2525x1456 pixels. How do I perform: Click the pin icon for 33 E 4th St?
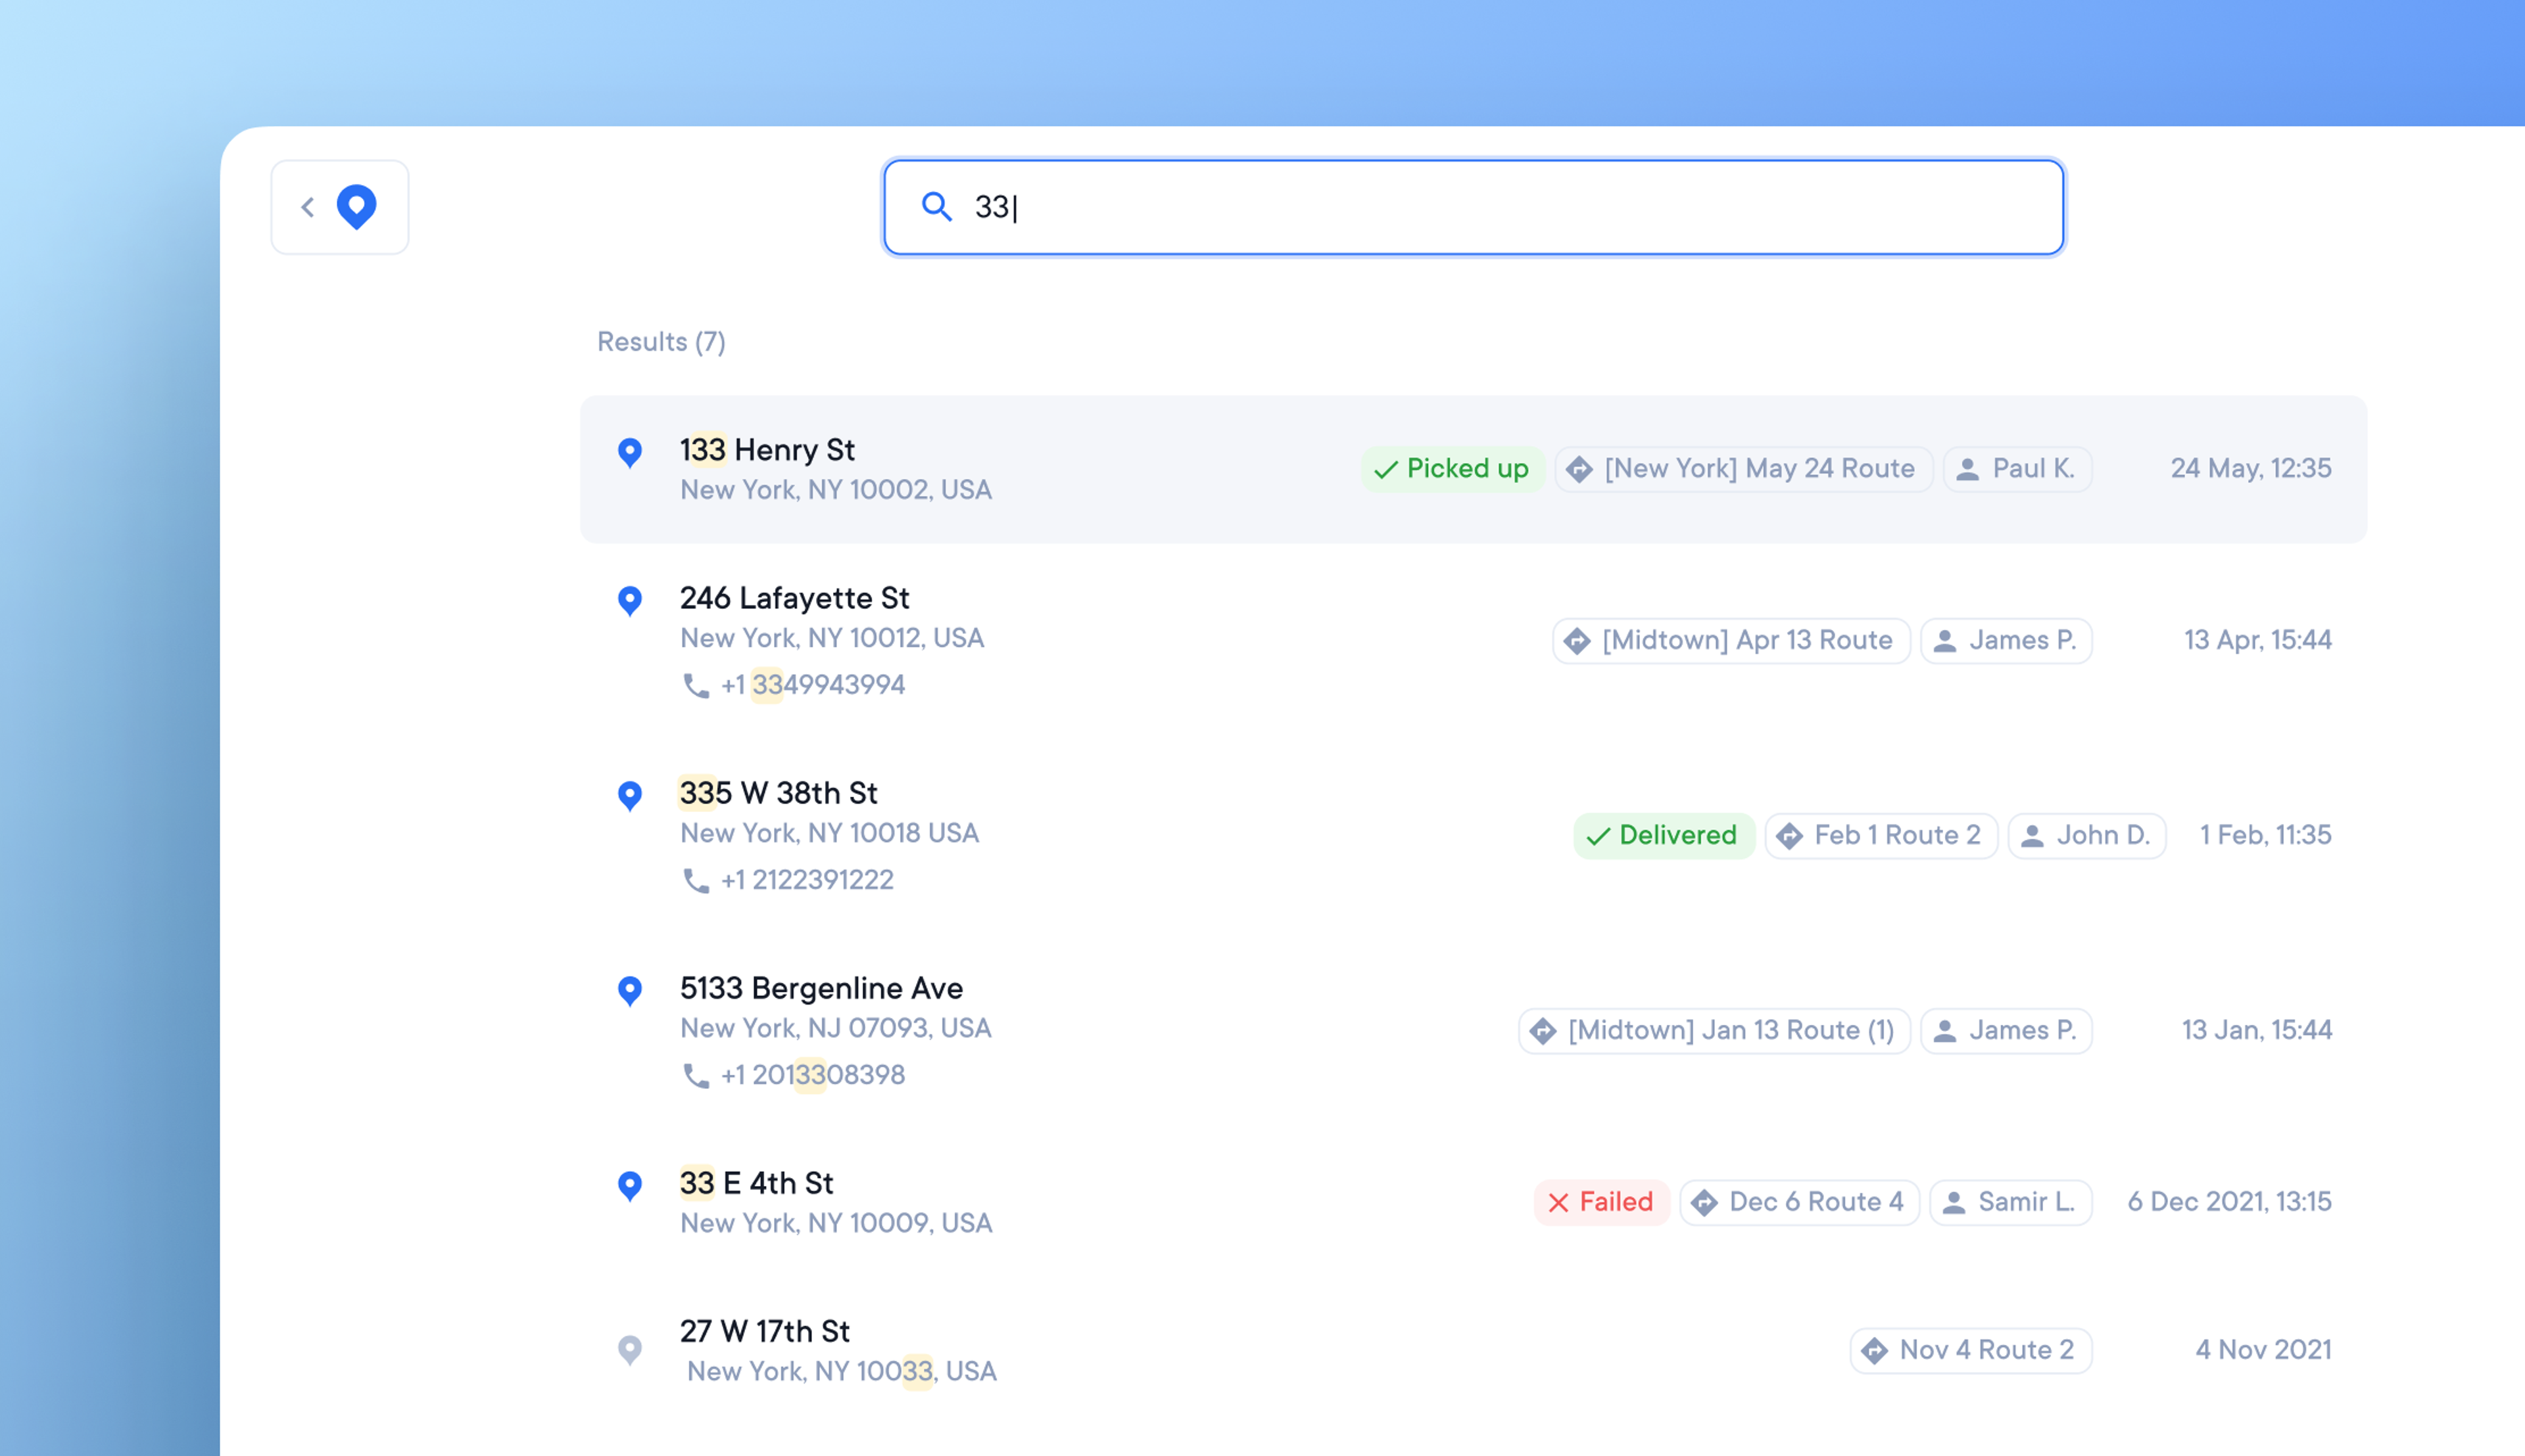coord(629,1186)
